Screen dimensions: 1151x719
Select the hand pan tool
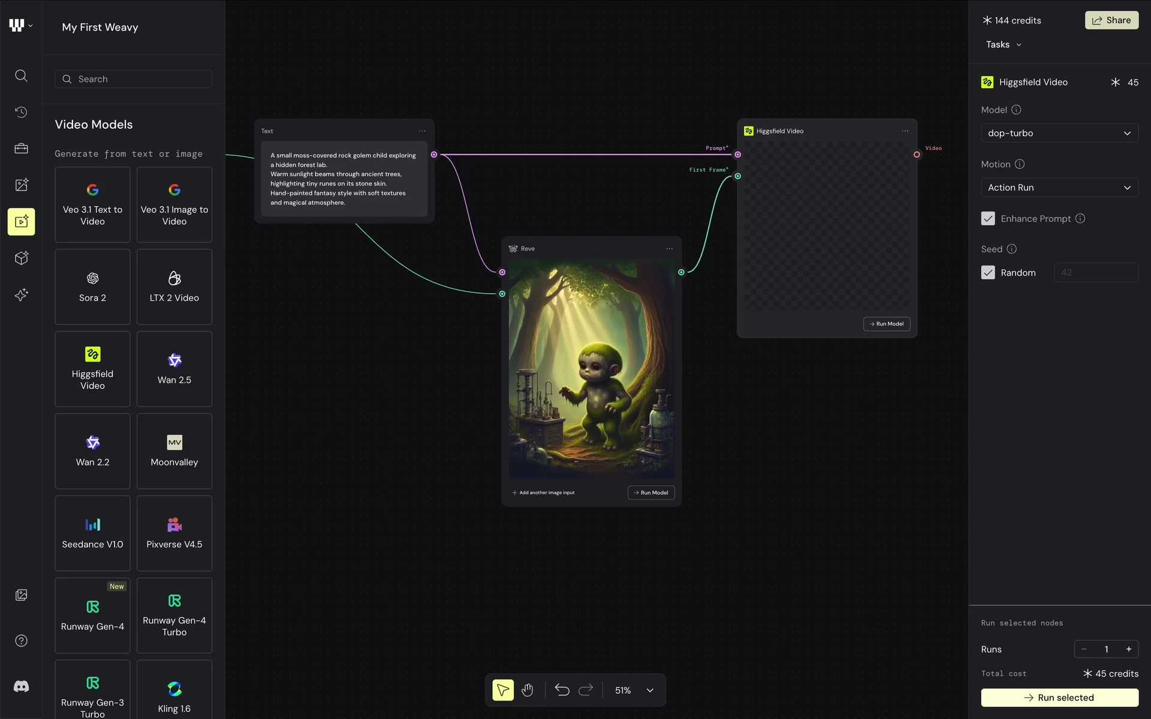[x=527, y=690]
